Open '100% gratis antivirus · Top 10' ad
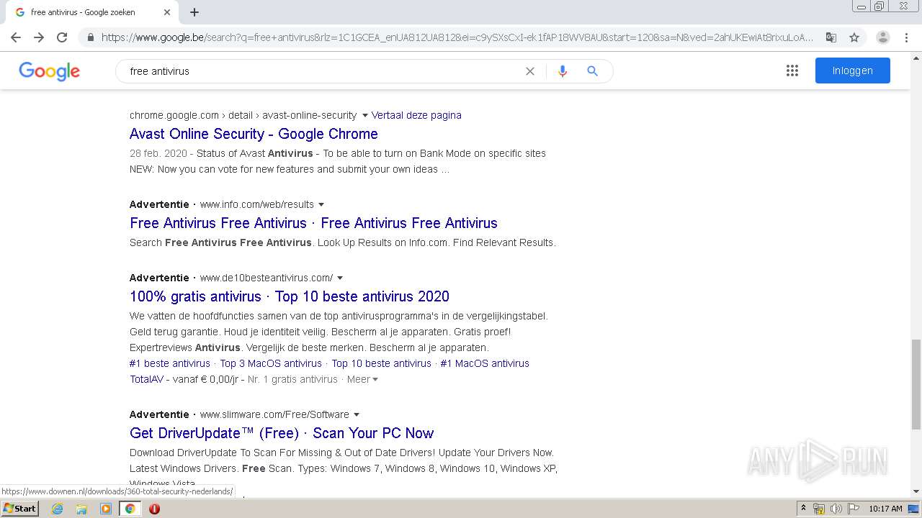Image resolution: width=922 pixels, height=518 pixels. pos(290,296)
